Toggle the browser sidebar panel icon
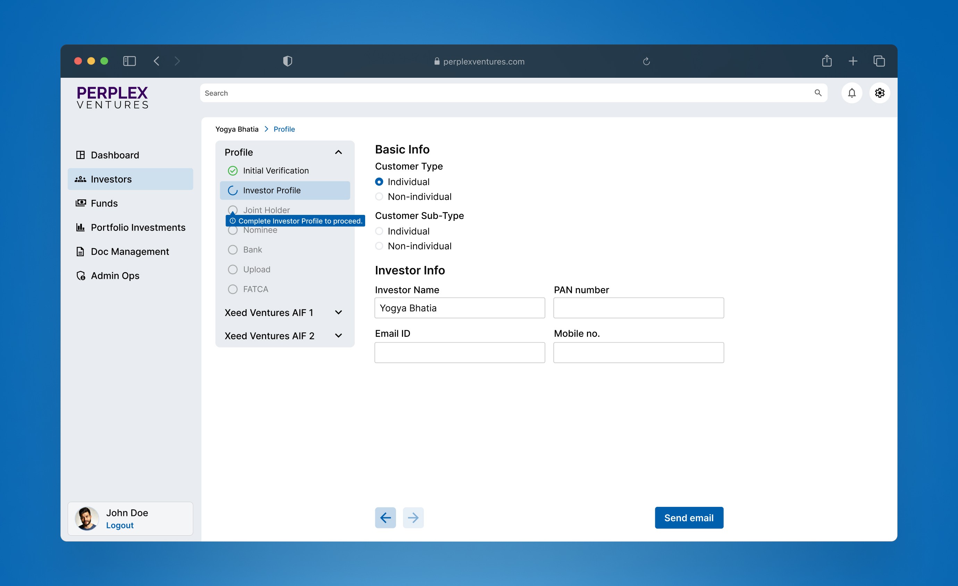 [x=129, y=61]
